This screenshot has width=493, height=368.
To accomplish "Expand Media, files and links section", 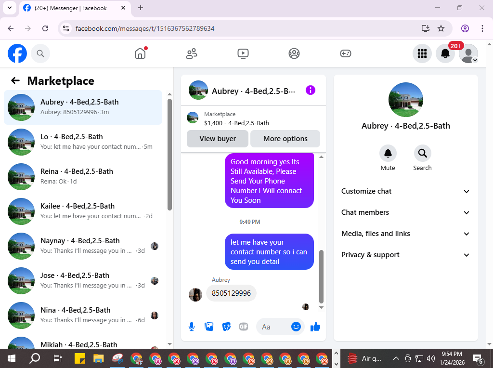I will coord(405,234).
